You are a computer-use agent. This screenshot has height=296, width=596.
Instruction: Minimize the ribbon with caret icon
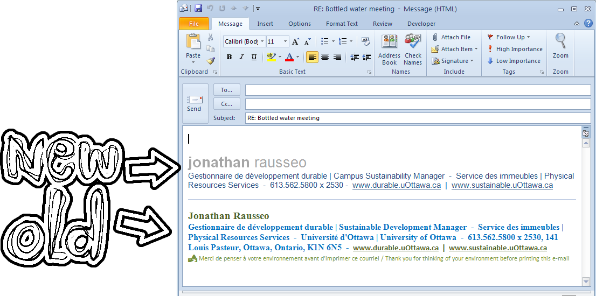click(x=577, y=24)
